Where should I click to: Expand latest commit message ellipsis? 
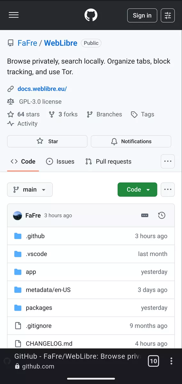pyautogui.click(x=145, y=215)
